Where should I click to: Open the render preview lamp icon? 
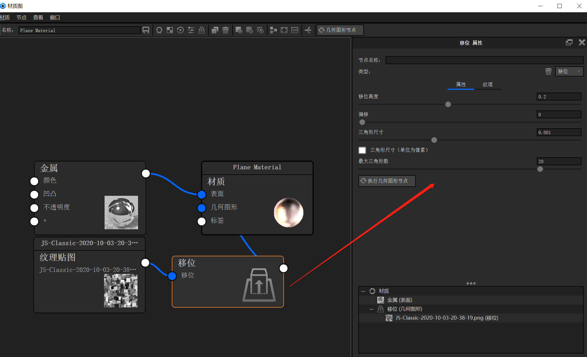tap(159, 30)
